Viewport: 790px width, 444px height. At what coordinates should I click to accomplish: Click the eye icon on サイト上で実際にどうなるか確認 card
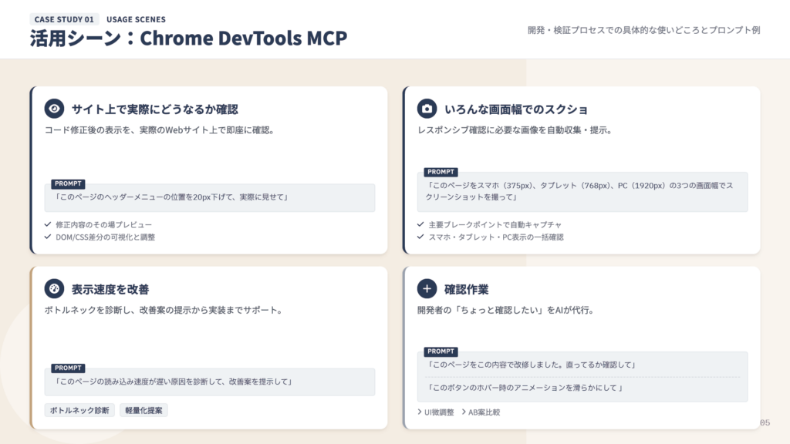point(52,107)
